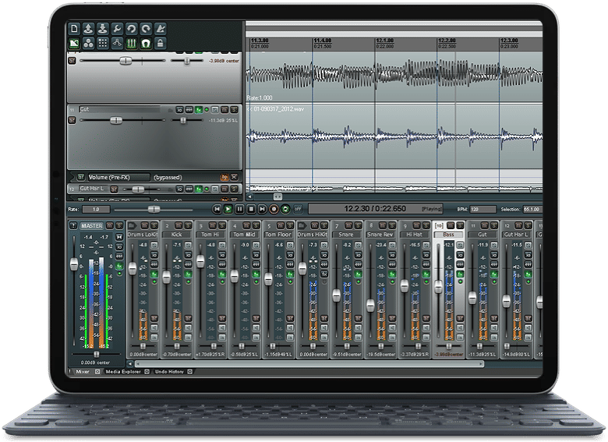
Task: Open Volume (Pre-FX) envelope name dropdown
Action: (x=118, y=178)
